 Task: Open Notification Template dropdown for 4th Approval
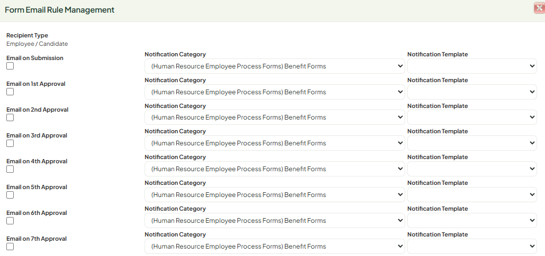pos(472,169)
